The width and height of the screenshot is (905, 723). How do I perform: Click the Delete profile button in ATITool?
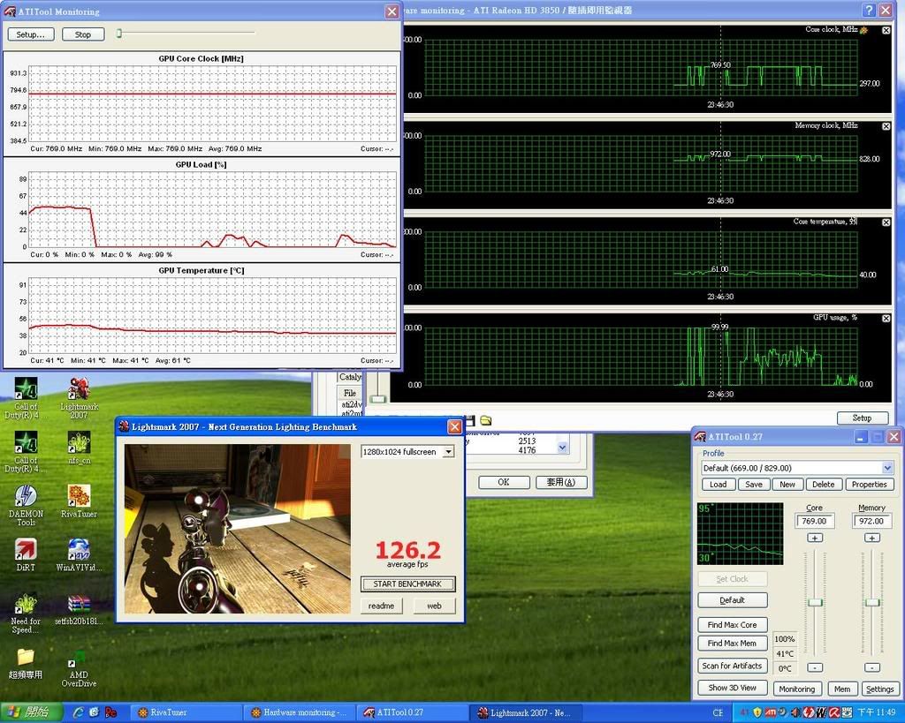pos(824,485)
